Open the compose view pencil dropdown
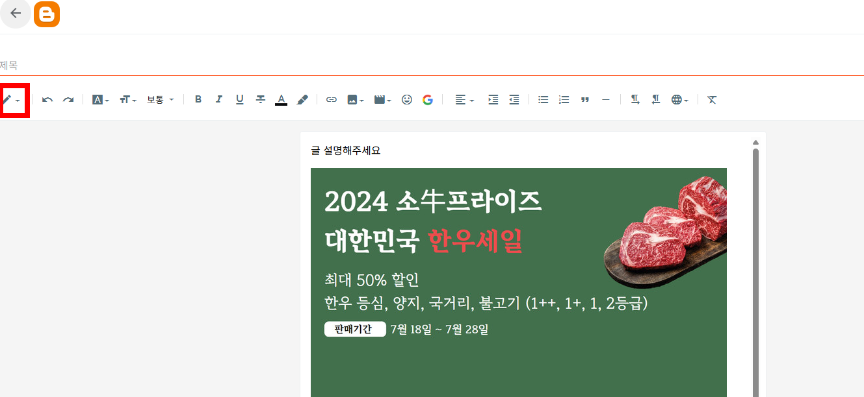 coord(12,100)
